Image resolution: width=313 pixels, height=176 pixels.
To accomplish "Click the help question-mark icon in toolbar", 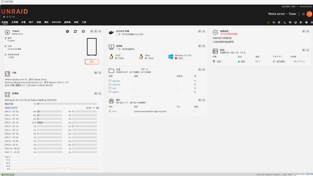I will click(306, 23).
